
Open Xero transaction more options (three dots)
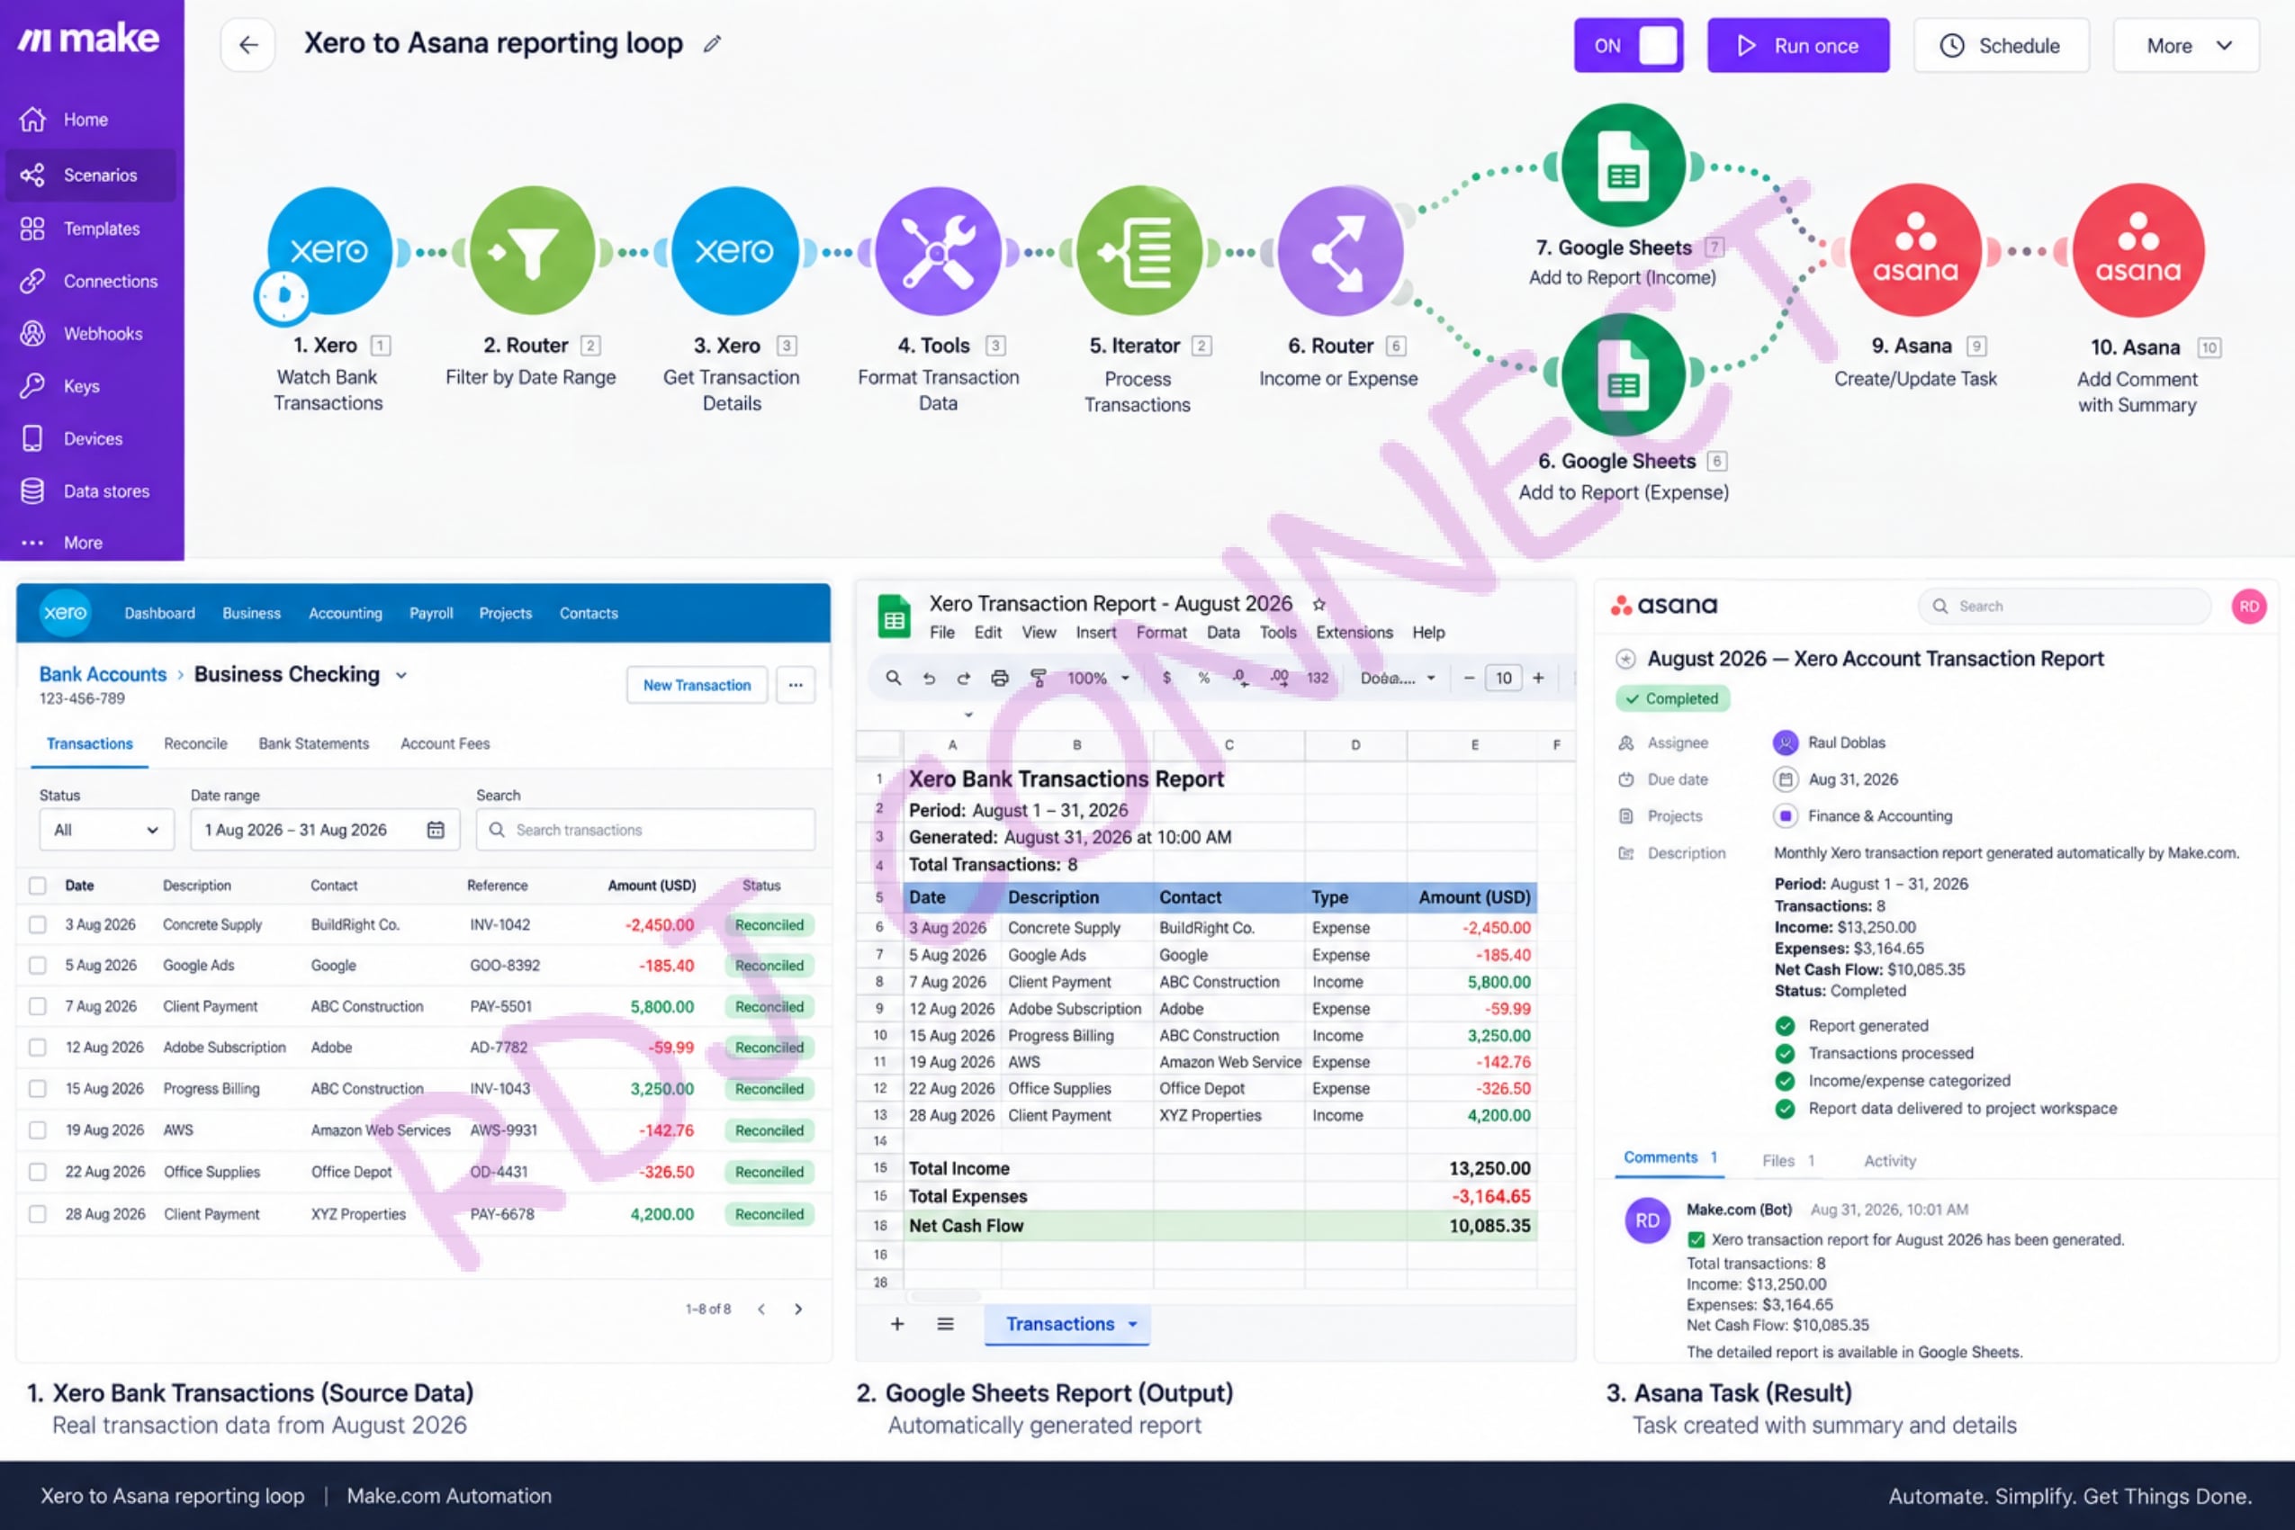[796, 685]
